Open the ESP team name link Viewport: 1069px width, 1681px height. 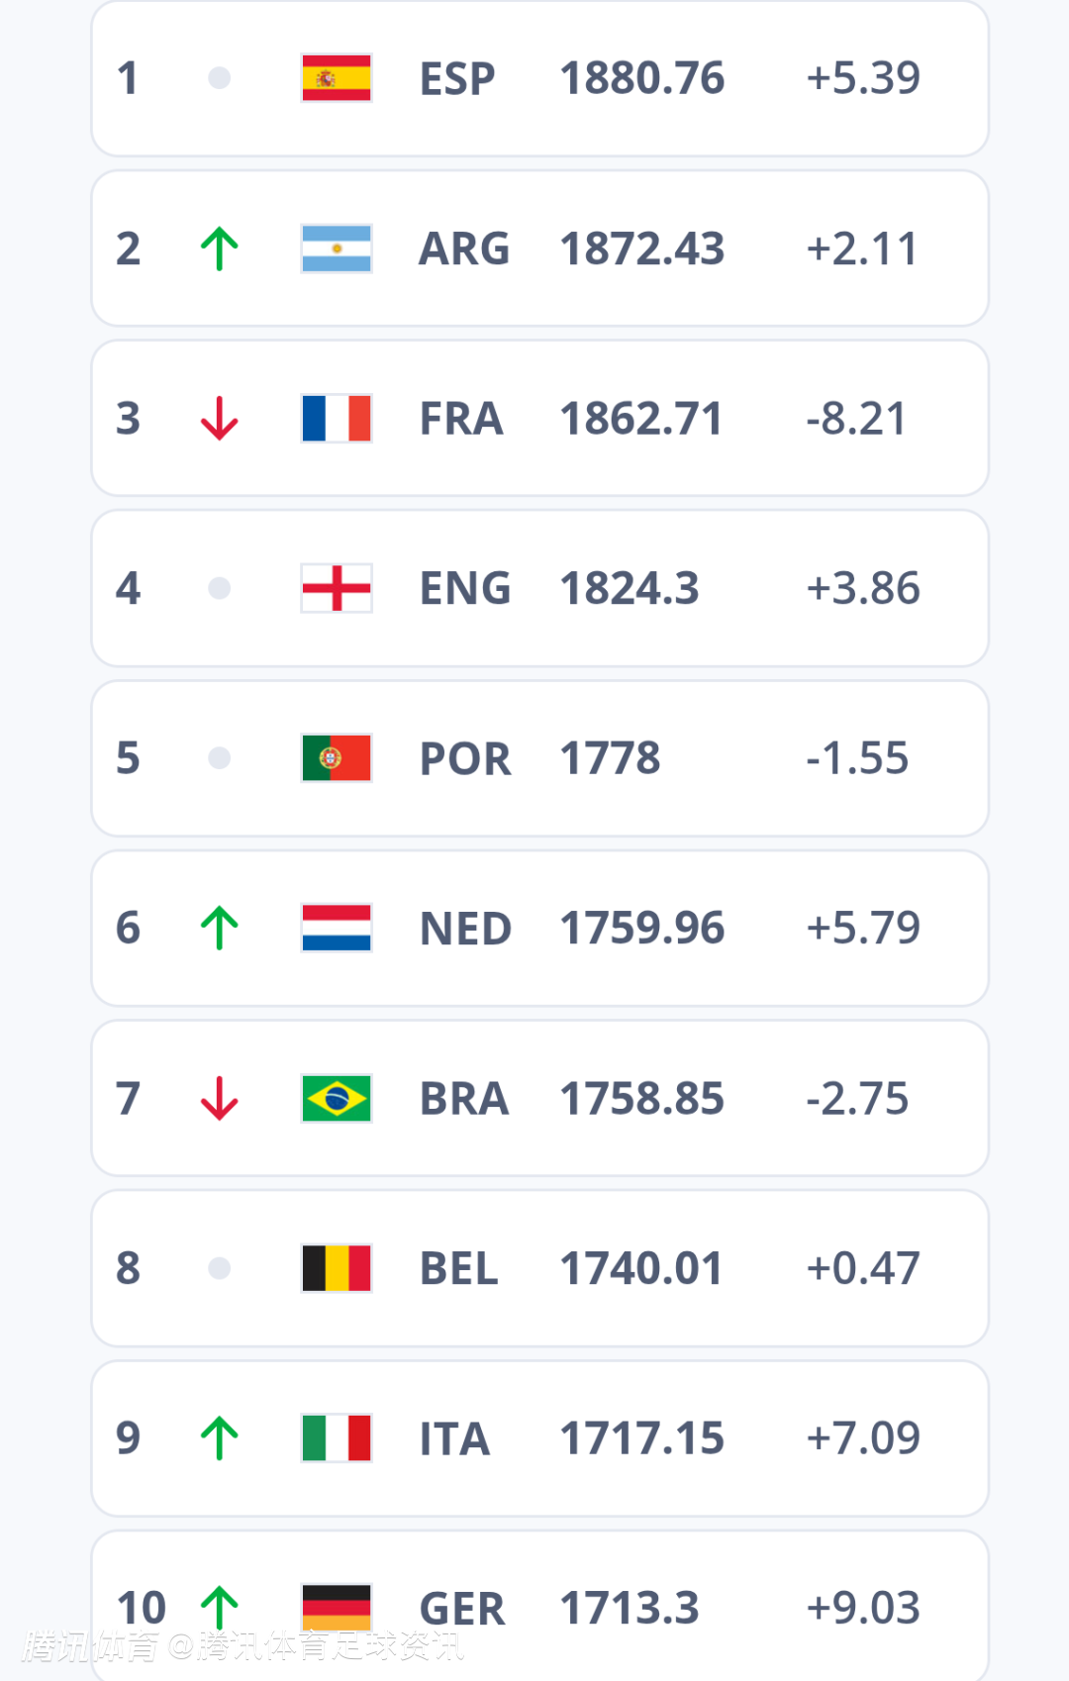pyautogui.click(x=457, y=78)
